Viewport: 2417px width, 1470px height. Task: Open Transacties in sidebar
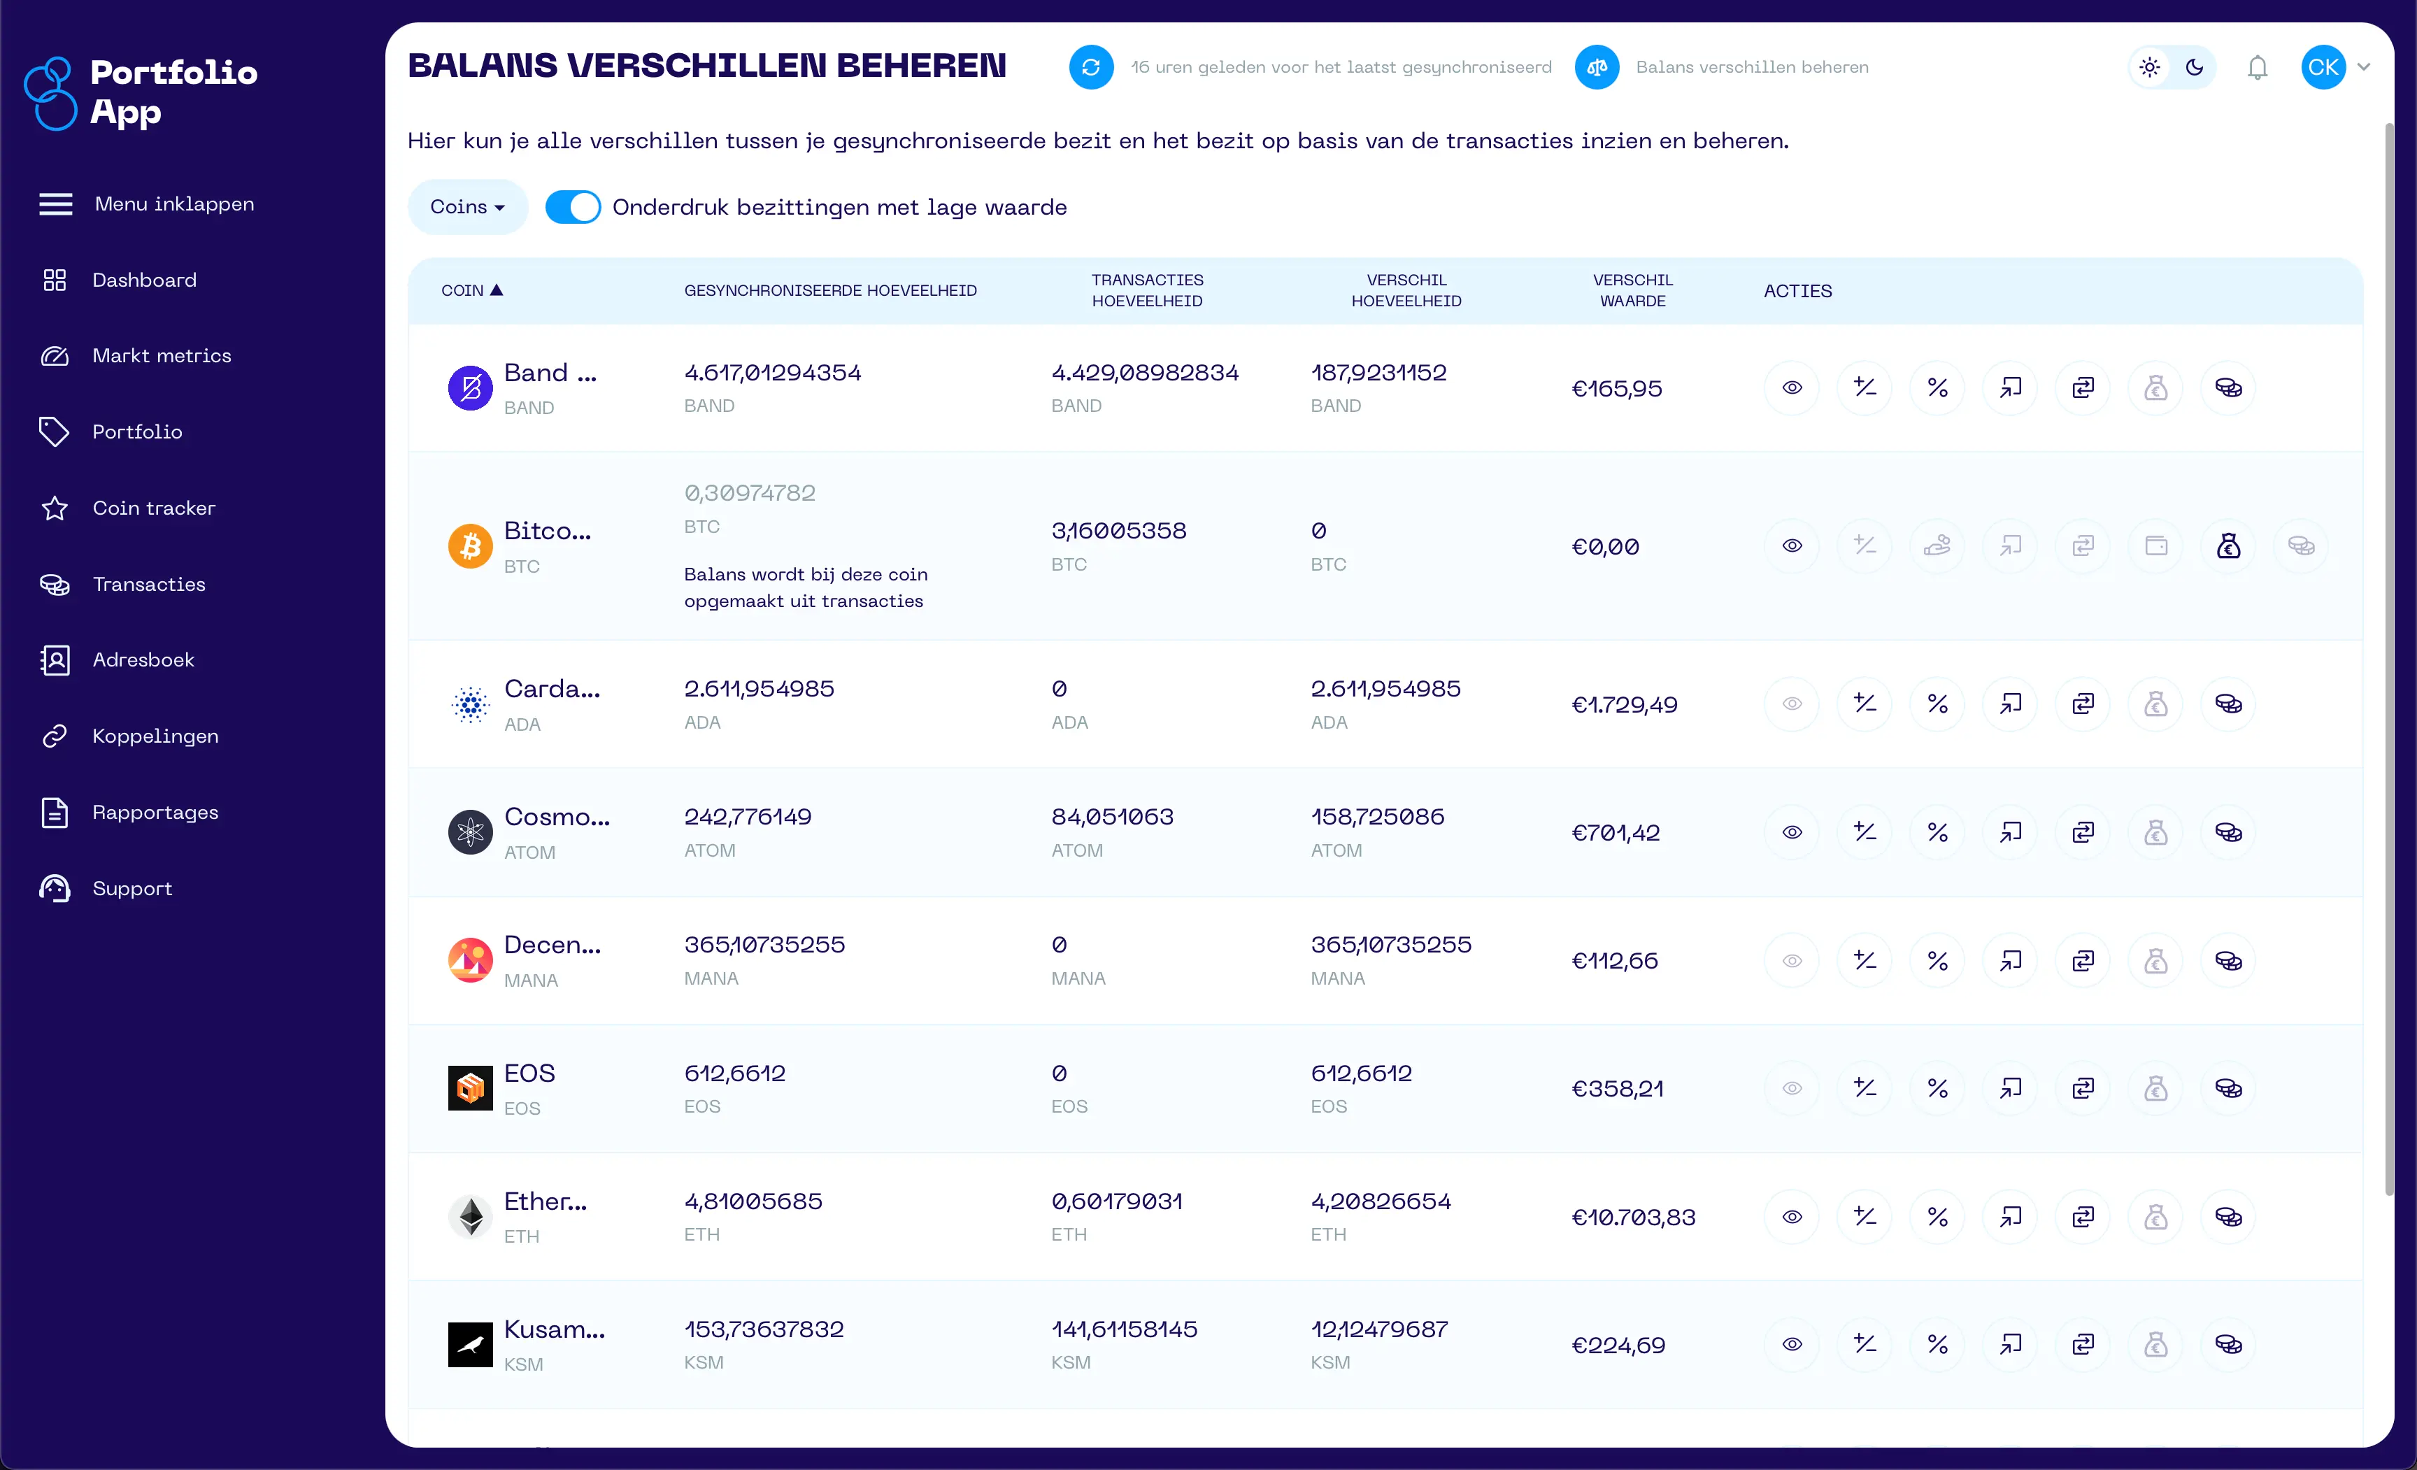click(148, 585)
